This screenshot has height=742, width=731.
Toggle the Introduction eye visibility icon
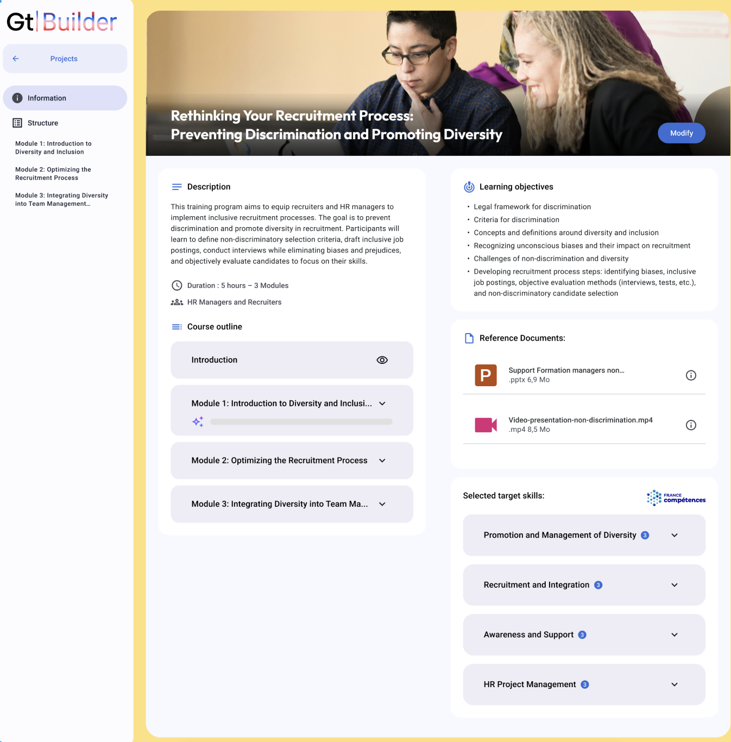pyautogui.click(x=382, y=360)
